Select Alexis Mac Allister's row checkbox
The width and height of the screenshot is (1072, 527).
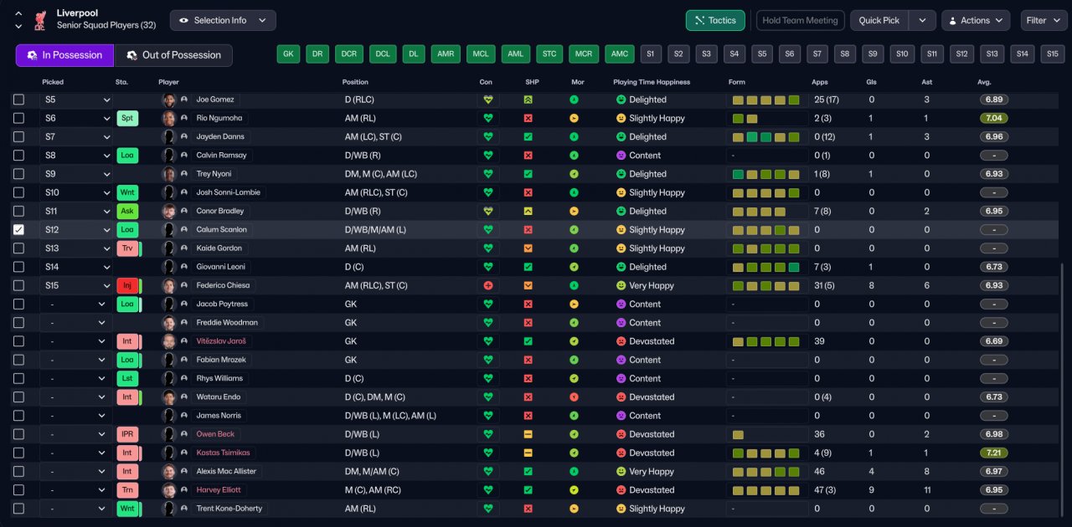point(18,472)
